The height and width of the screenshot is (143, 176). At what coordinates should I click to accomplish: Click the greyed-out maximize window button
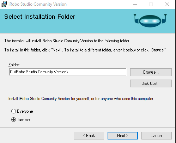[x=151, y=4]
